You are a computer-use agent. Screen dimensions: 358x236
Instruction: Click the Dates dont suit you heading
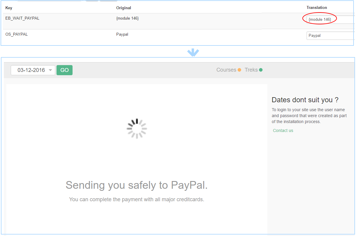tap(305, 100)
